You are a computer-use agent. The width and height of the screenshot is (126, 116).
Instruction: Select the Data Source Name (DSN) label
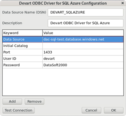(x=24, y=12)
